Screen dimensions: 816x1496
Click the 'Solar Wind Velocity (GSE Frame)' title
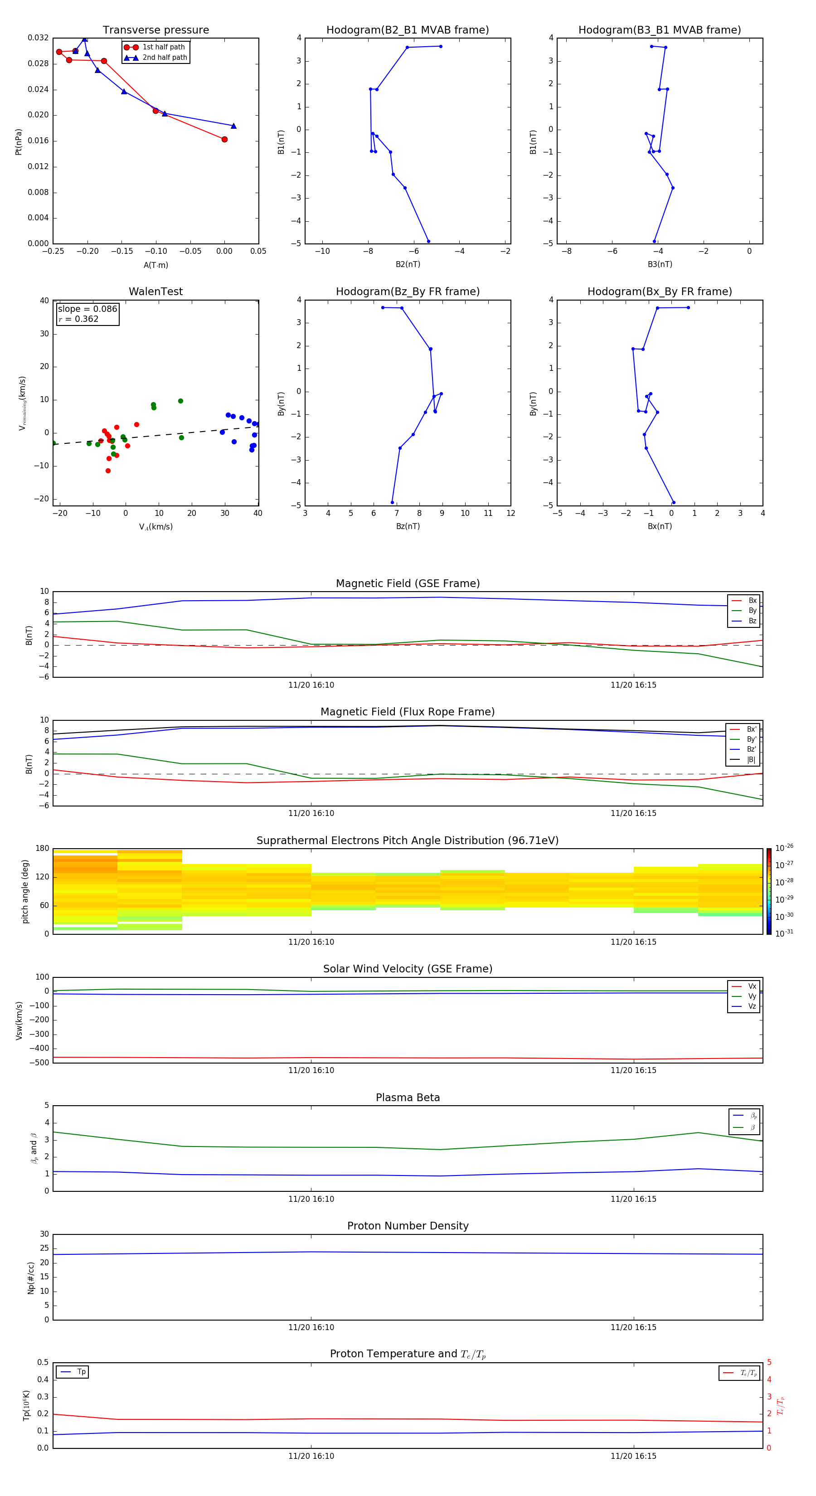[x=408, y=969]
